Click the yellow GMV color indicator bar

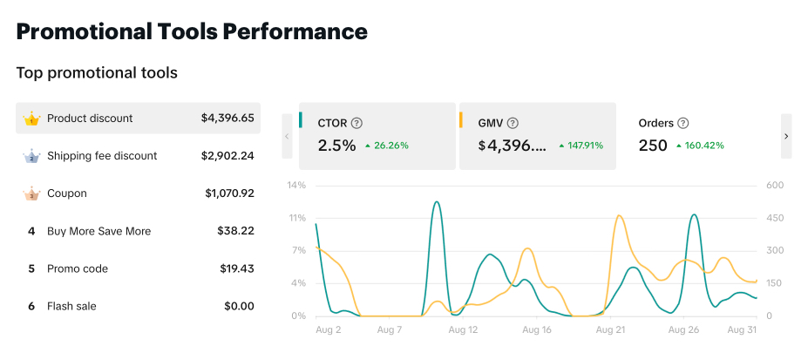461,119
